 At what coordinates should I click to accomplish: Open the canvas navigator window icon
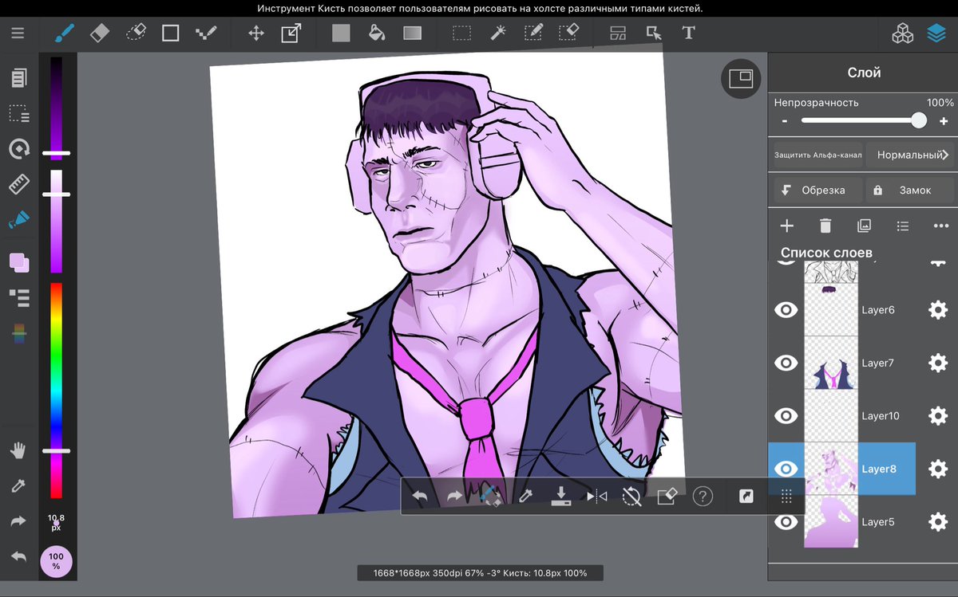pyautogui.click(x=741, y=78)
